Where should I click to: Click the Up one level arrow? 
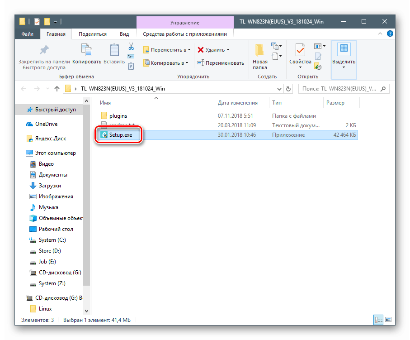coord(57,89)
